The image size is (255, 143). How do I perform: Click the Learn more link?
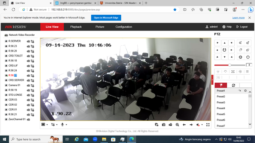click(x=238, y=17)
